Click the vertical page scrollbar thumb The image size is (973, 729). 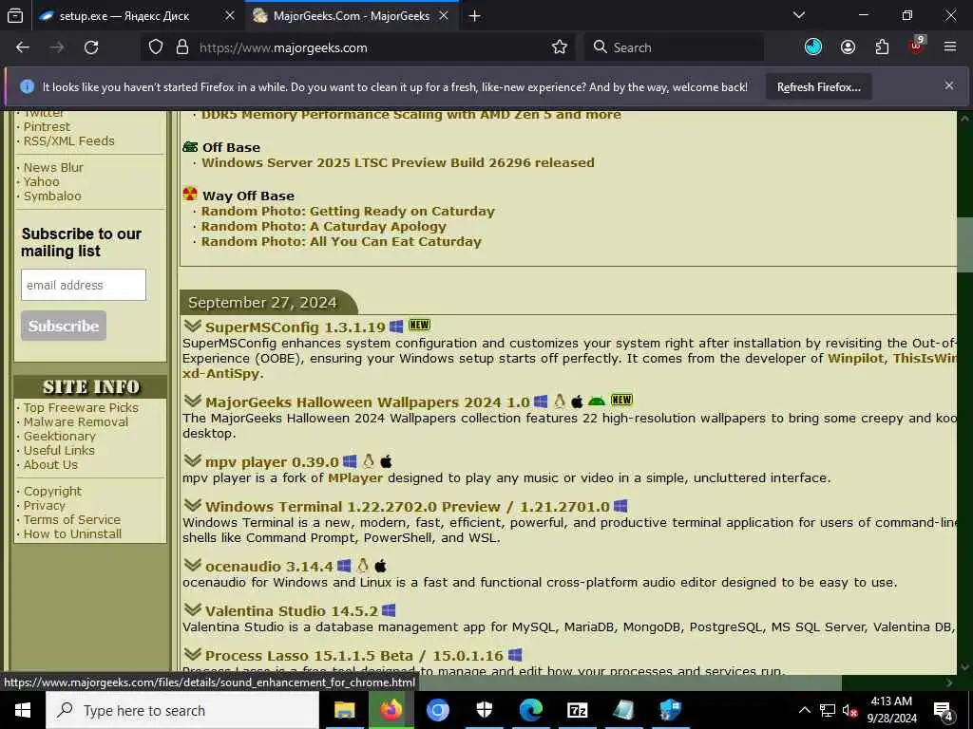coord(964,244)
